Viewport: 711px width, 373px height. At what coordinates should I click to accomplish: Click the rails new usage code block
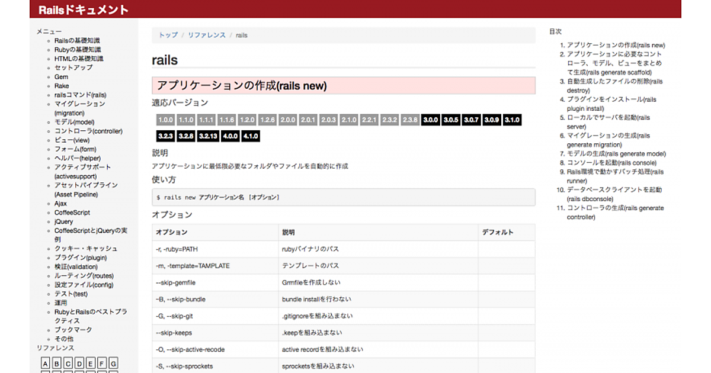(343, 197)
